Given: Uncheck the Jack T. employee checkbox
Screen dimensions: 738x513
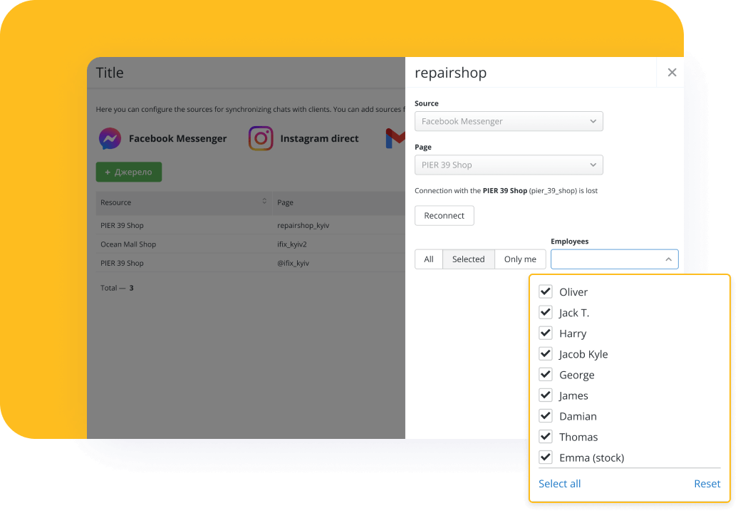Looking at the screenshot, I should pyautogui.click(x=546, y=312).
